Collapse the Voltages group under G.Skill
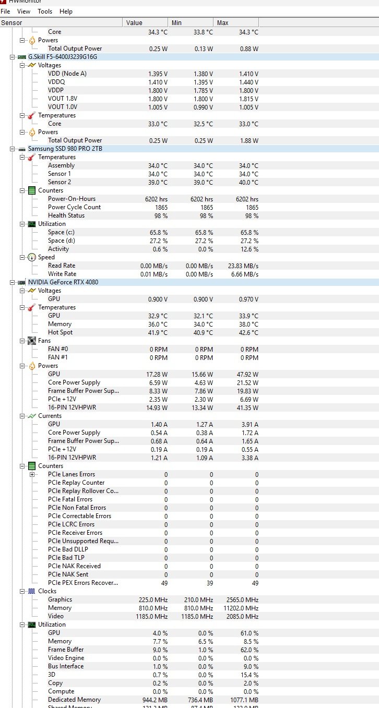Image resolution: width=379 pixels, height=708 pixels. [22, 65]
